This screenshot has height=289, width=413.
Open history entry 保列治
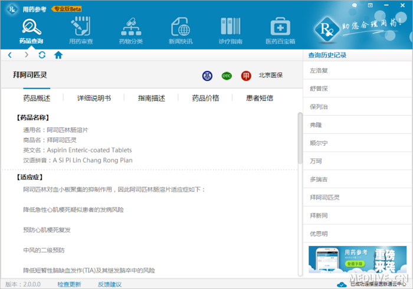358,107
